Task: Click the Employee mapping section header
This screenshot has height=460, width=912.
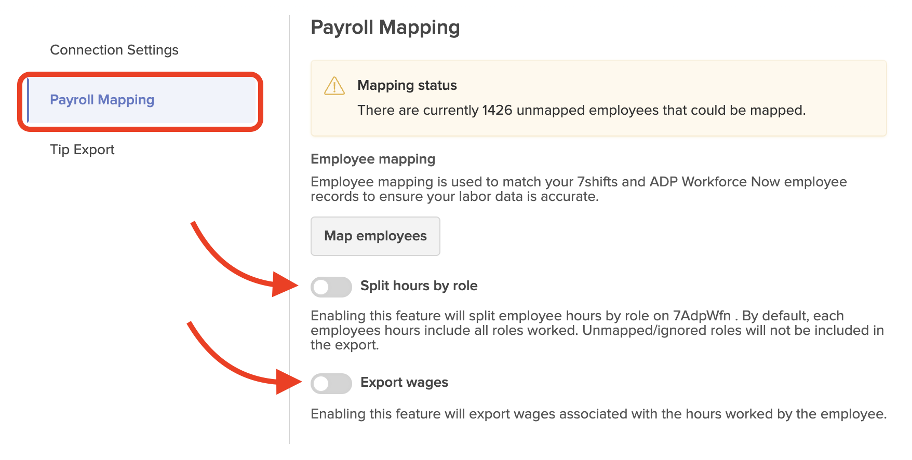Action: click(373, 159)
